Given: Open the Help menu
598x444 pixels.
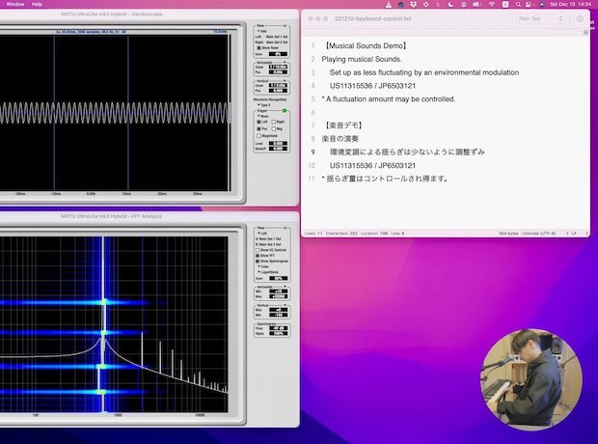Looking at the screenshot, I should click(x=37, y=4).
